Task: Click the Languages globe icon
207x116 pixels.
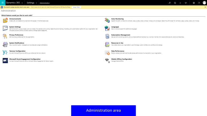Action: pyautogui.click(x=107, y=28)
